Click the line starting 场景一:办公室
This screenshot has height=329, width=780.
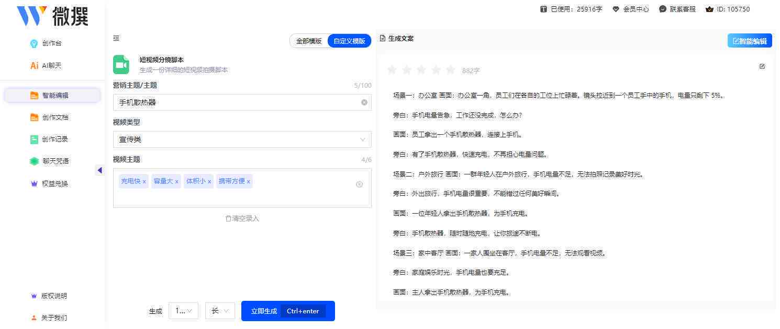tap(559, 95)
